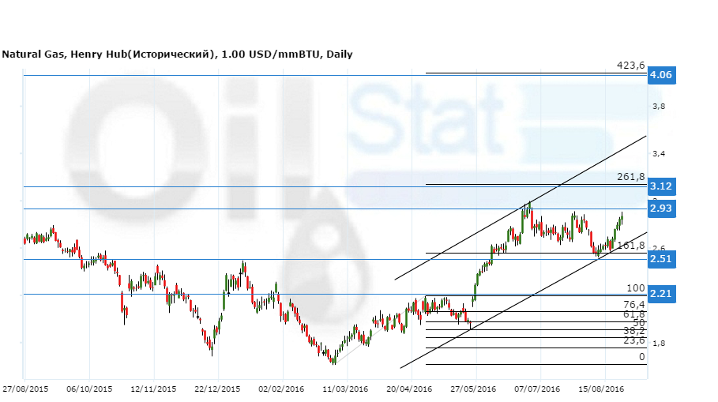Viewport: 718px width, 402px height.
Task: Click the 4.06 blue price tag
Action: click(660, 75)
